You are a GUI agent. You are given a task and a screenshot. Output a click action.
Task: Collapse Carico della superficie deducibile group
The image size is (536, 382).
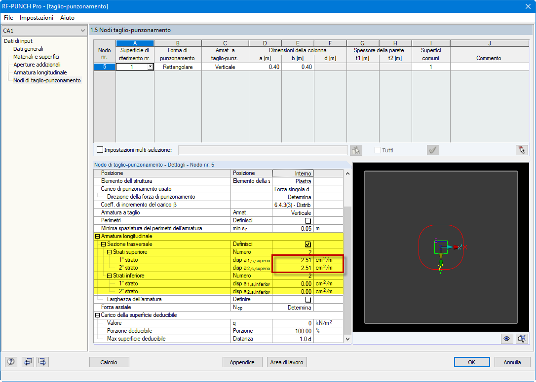point(97,315)
